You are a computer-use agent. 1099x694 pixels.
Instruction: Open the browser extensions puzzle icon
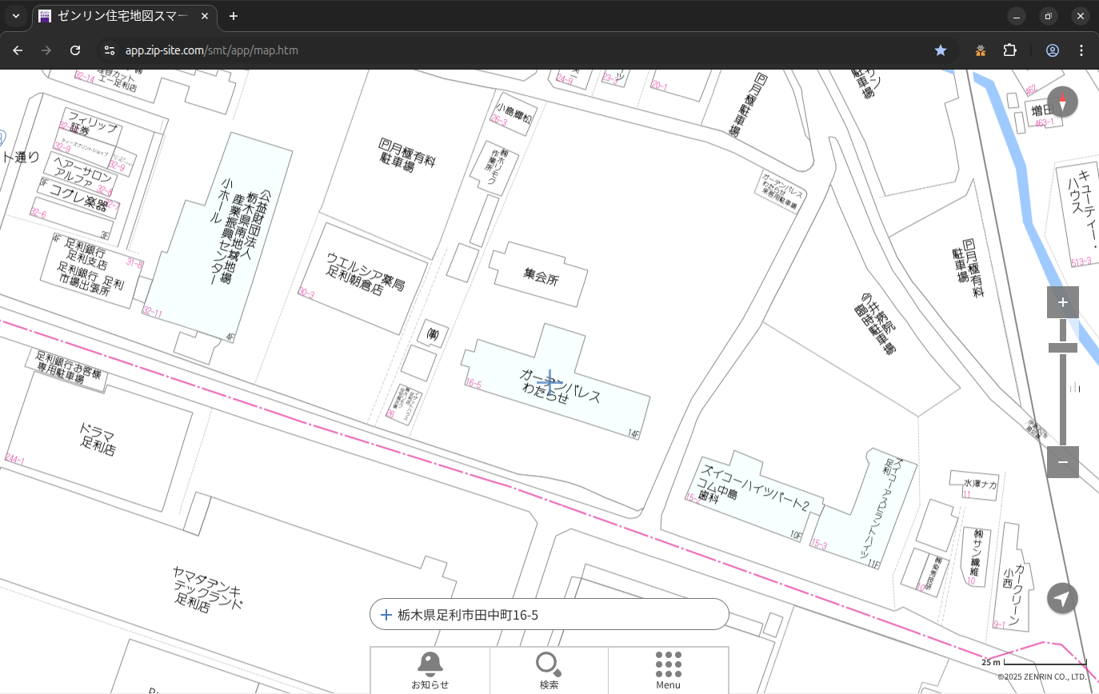[1009, 50]
